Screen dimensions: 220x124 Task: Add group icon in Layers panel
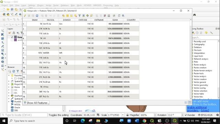[14, 33]
